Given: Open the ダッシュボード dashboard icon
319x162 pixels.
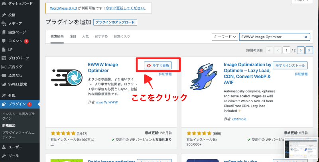Looking at the screenshot, I should point(4,4).
